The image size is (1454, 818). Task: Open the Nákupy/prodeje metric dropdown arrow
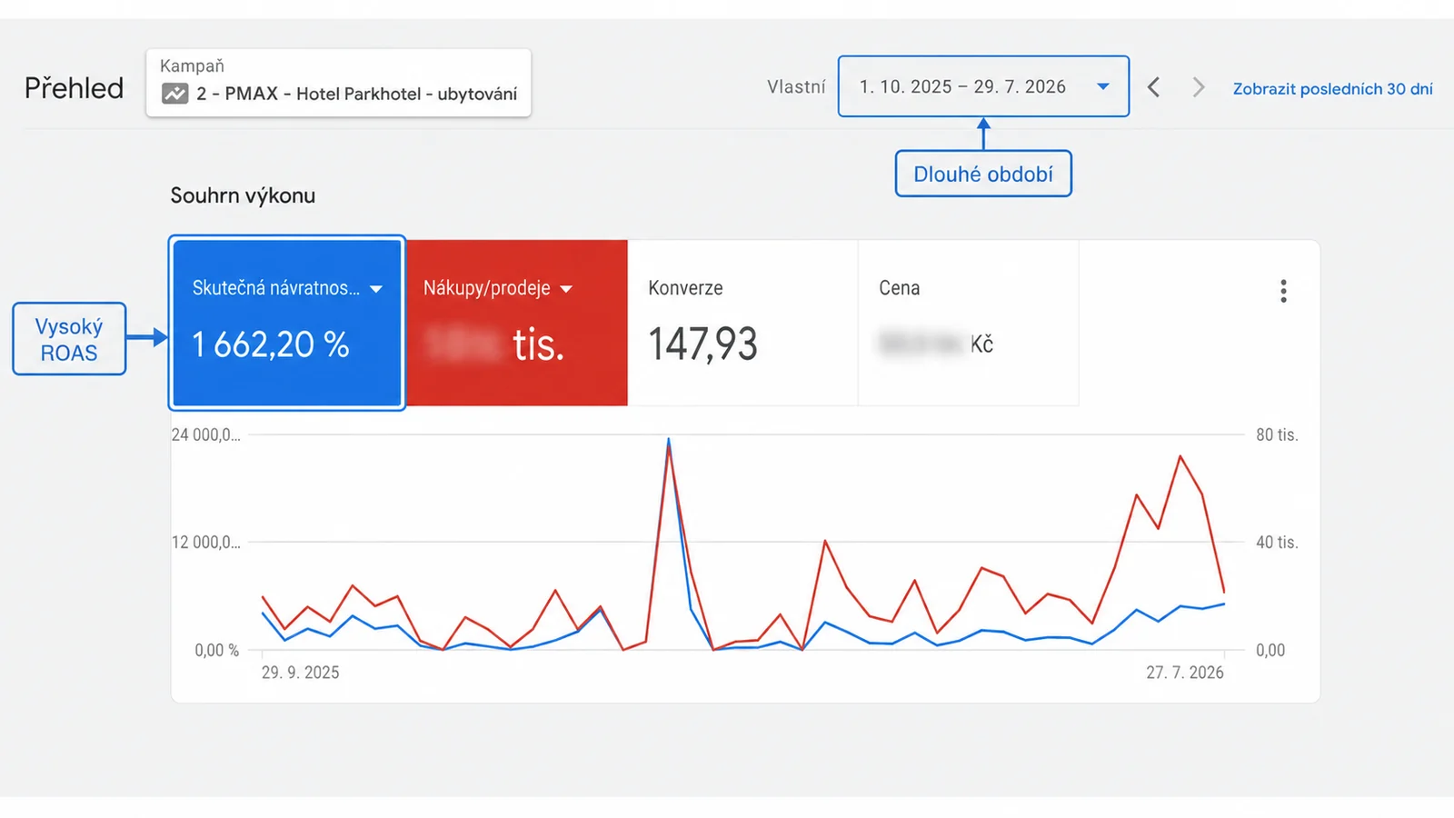566,289
